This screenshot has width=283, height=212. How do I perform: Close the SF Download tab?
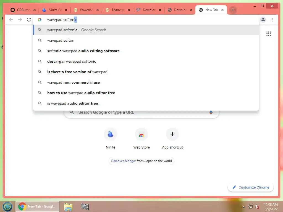pos(160,10)
